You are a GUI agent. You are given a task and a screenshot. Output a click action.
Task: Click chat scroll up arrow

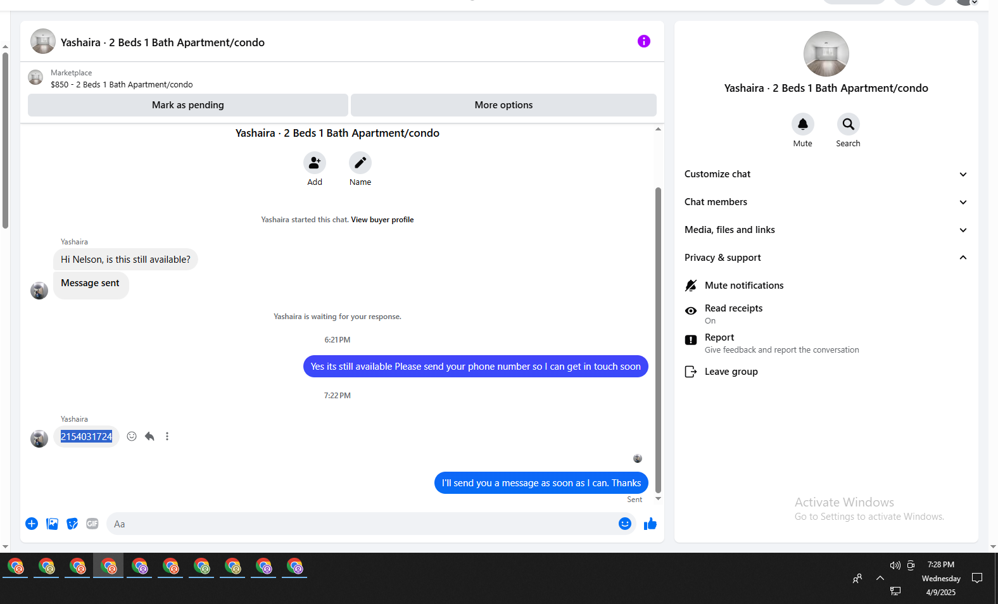pyautogui.click(x=658, y=129)
